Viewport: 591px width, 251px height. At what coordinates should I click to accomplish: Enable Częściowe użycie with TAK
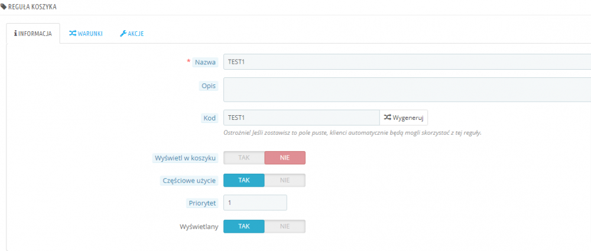pyautogui.click(x=244, y=180)
